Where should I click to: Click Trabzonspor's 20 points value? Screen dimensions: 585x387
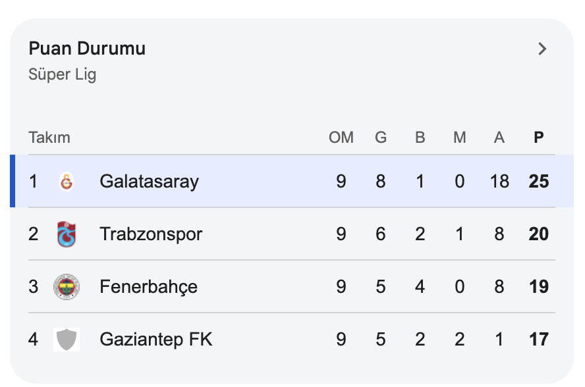pyautogui.click(x=539, y=234)
